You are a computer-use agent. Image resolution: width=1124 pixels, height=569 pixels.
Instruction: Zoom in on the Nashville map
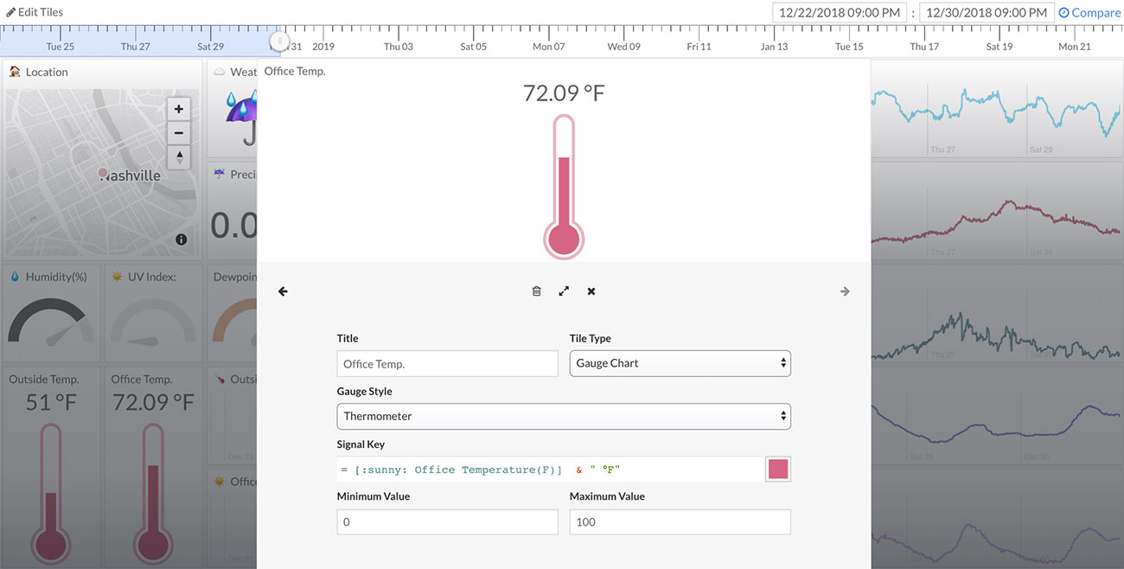pyautogui.click(x=178, y=109)
